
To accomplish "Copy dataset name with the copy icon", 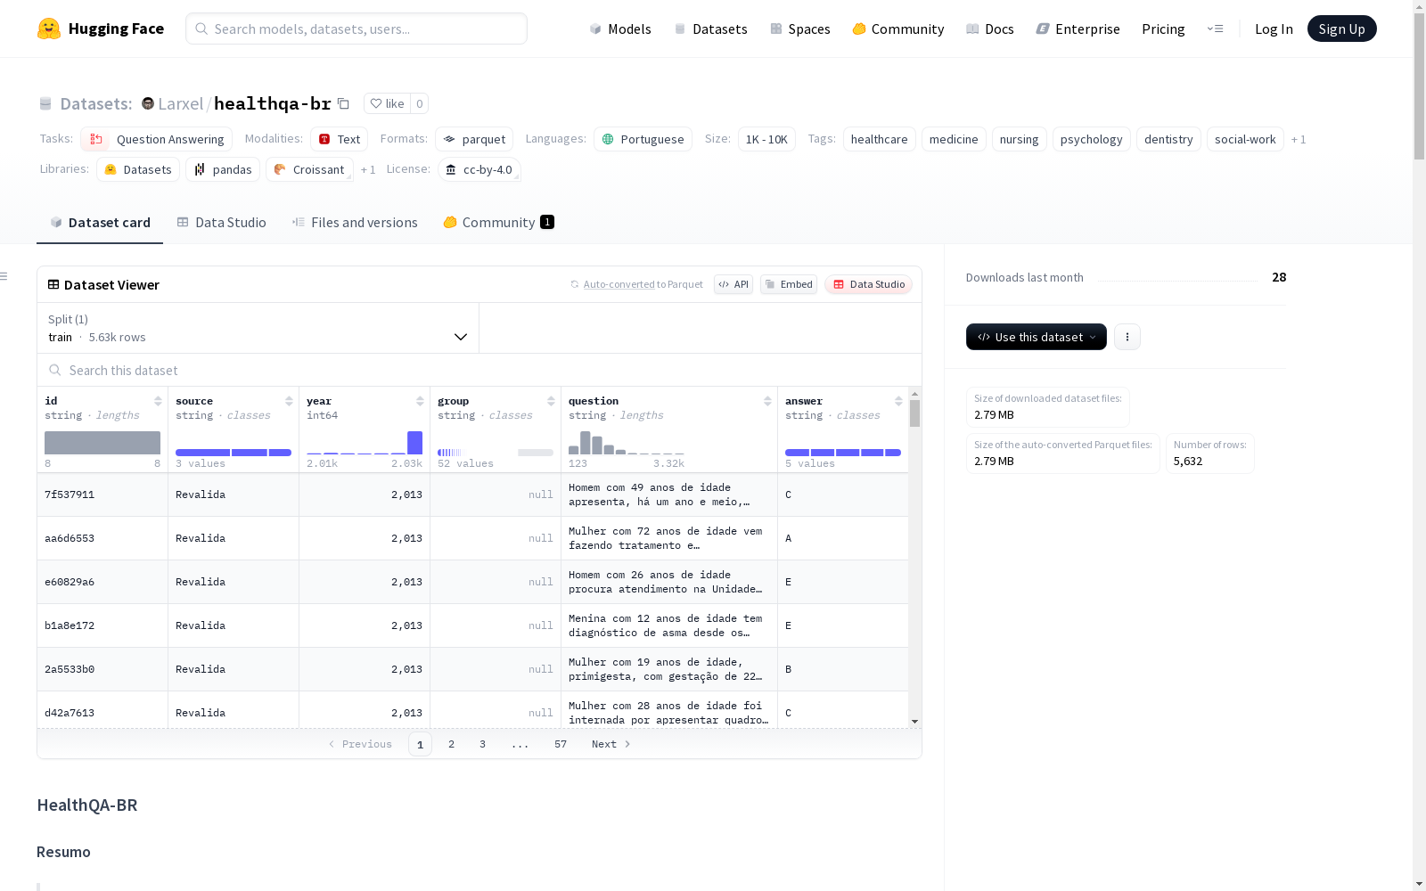I will pyautogui.click(x=343, y=103).
